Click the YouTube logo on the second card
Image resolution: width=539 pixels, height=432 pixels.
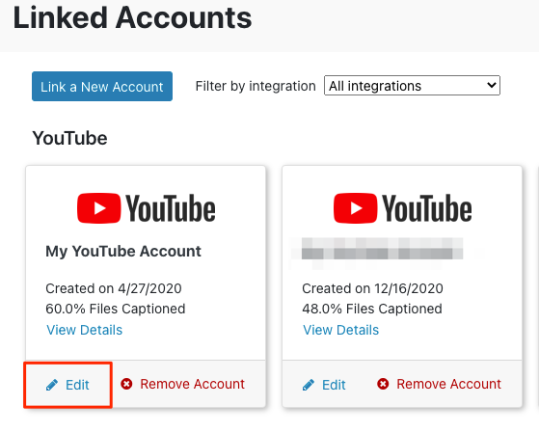tap(402, 208)
